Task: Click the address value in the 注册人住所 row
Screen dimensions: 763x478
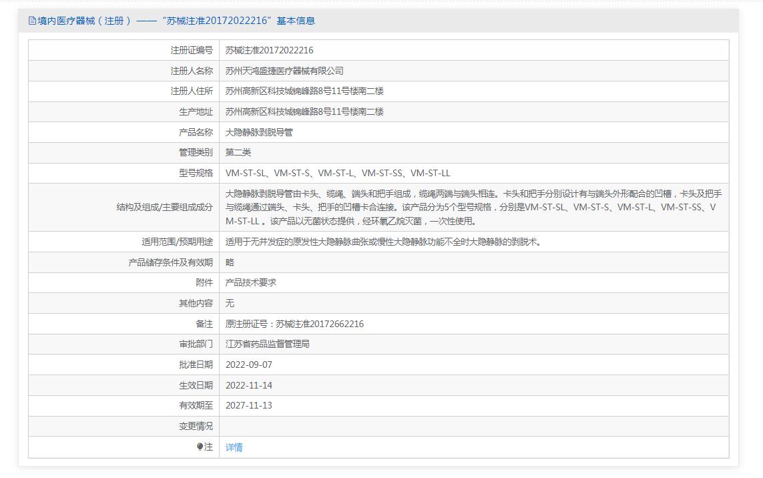Action: pos(304,91)
